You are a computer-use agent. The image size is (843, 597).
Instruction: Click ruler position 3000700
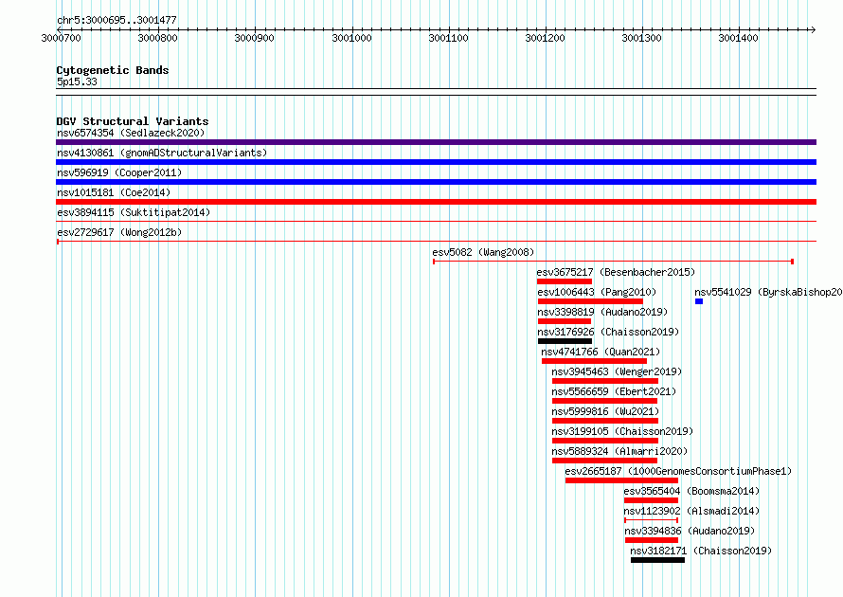click(x=61, y=38)
